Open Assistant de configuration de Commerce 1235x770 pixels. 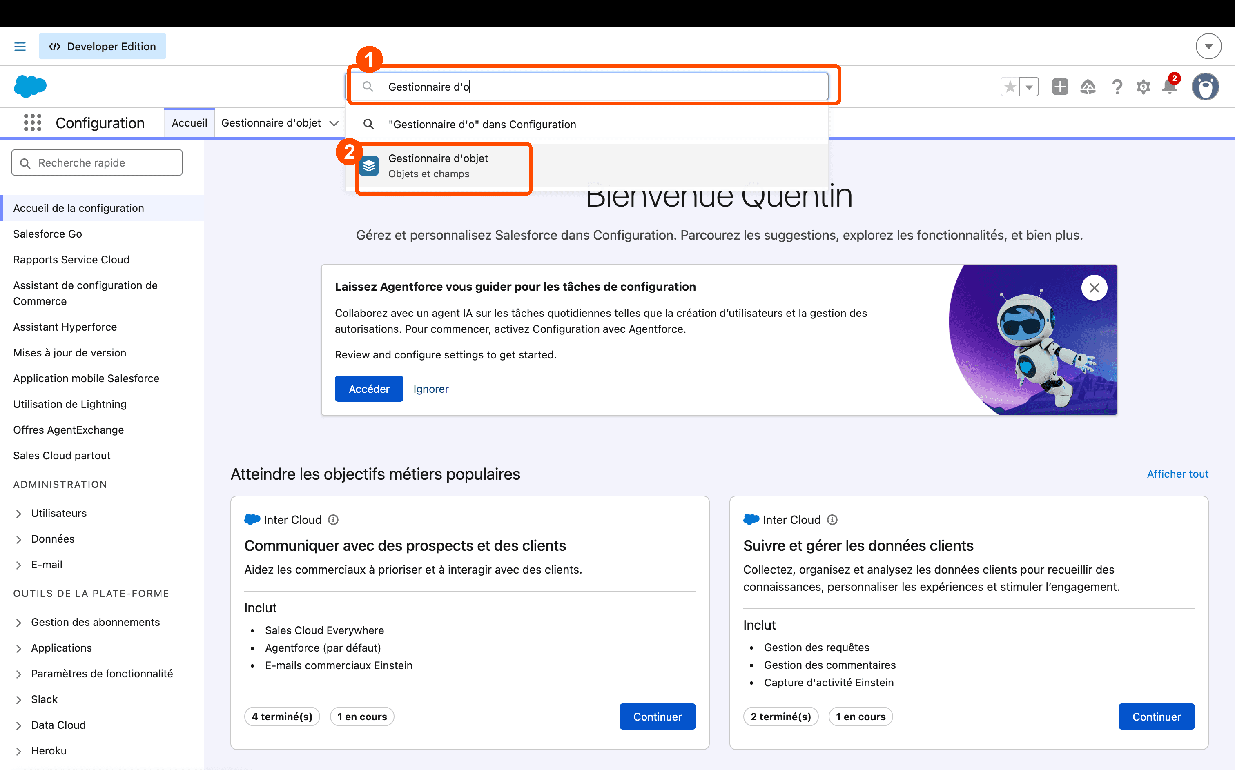click(85, 293)
